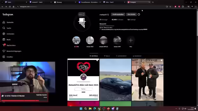Close the Instagram browser tab

coord(149,2)
